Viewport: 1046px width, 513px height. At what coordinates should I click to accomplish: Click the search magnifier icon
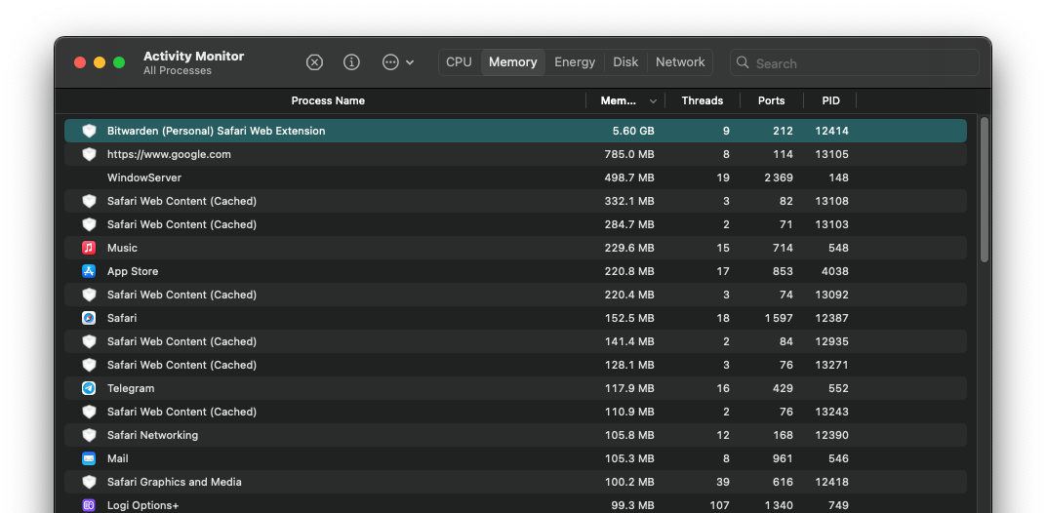743,62
